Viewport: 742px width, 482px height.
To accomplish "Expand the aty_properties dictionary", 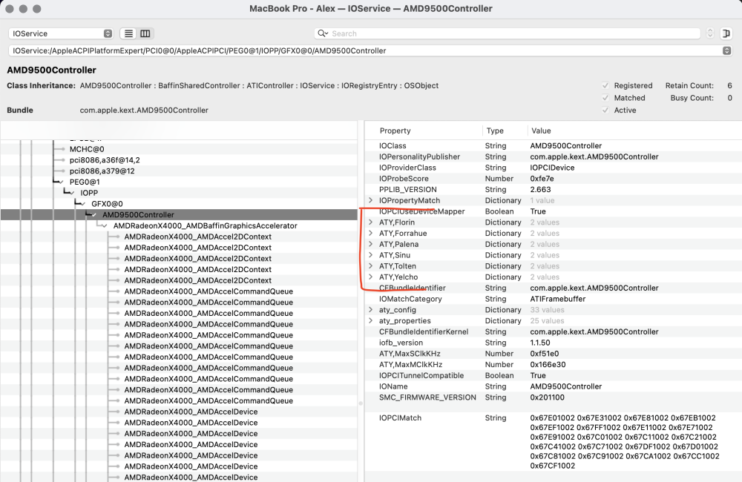I will click(370, 320).
